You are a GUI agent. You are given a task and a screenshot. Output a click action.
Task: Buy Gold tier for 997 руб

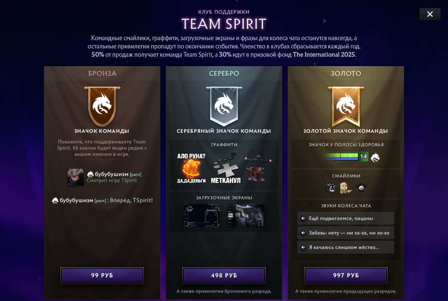coord(346,275)
